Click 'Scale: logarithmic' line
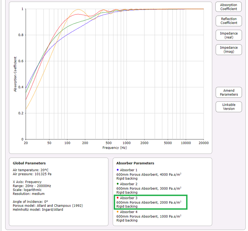Screen dimensions: 248x231 coord(27,190)
